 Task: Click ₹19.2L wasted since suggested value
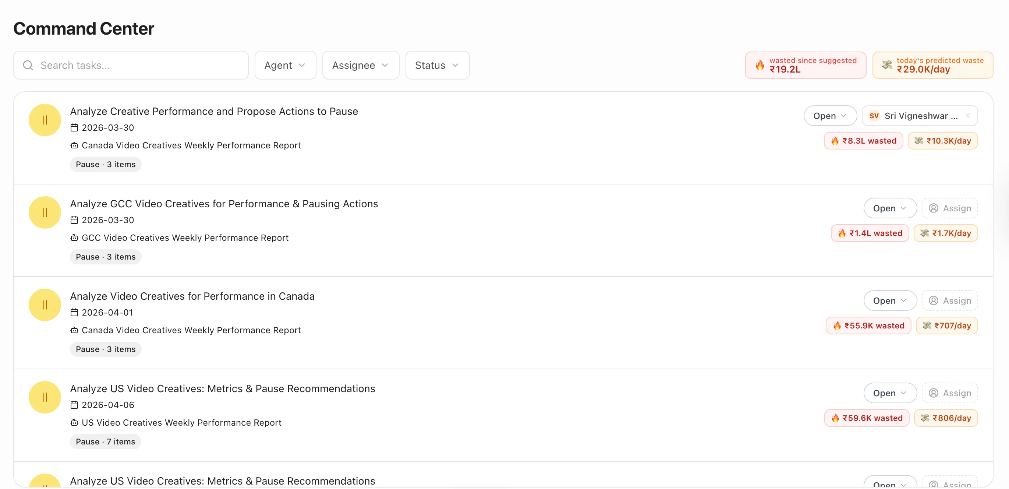pyautogui.click(x=785, y=70)
